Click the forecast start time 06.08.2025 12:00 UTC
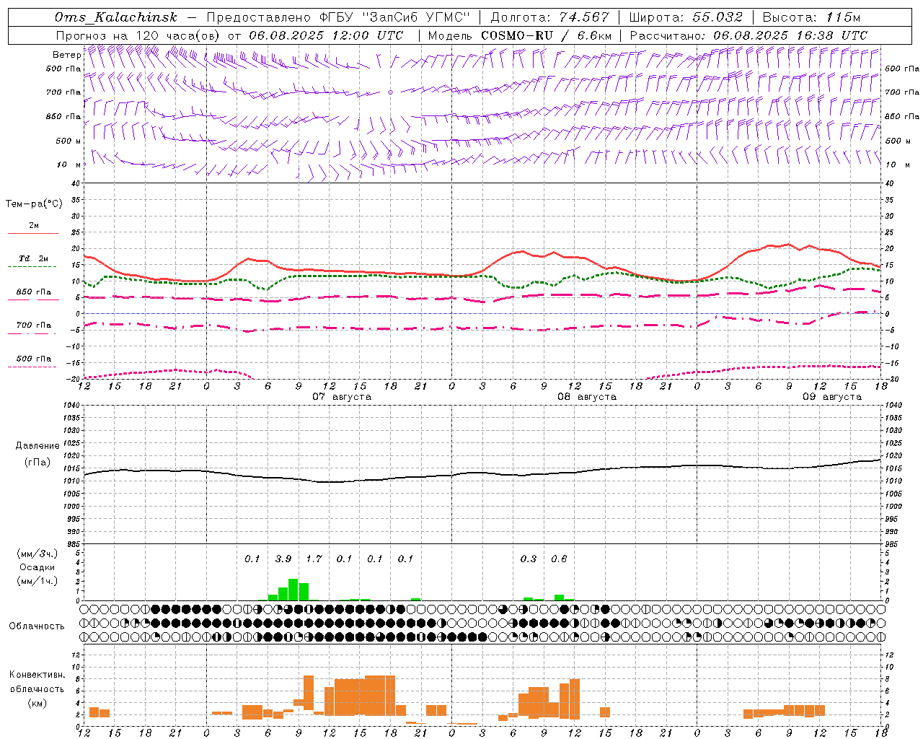Viewport: 923px width, 739px height. pos(326,35)
